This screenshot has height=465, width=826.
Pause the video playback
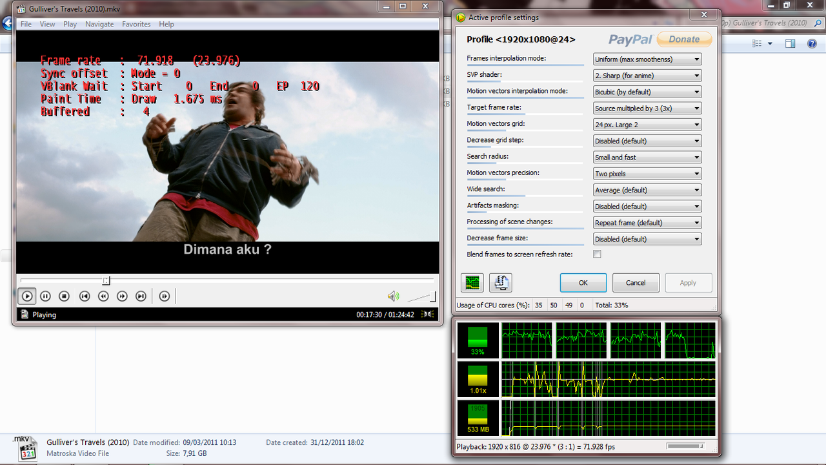coord(45,296)
